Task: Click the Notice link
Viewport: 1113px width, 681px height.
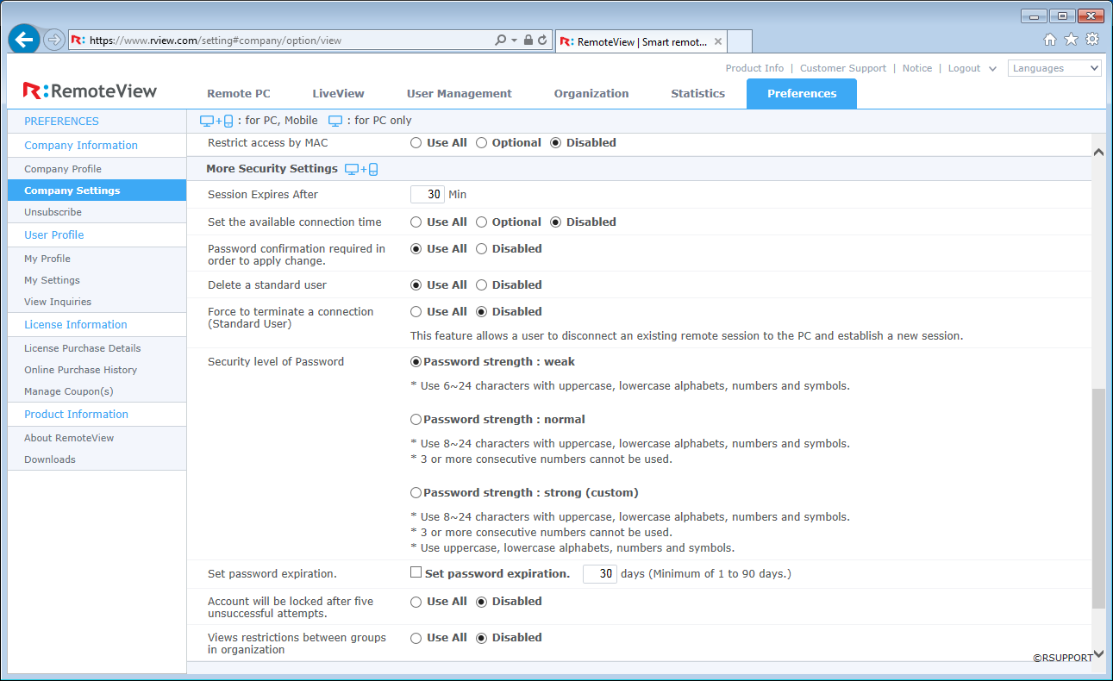Action: tap(917, 68)
